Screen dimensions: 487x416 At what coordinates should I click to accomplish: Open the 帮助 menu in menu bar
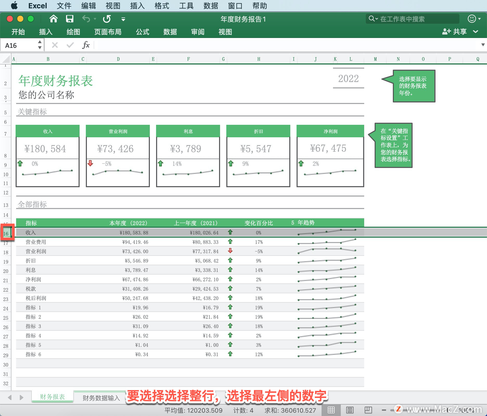(x=260, y=6)
